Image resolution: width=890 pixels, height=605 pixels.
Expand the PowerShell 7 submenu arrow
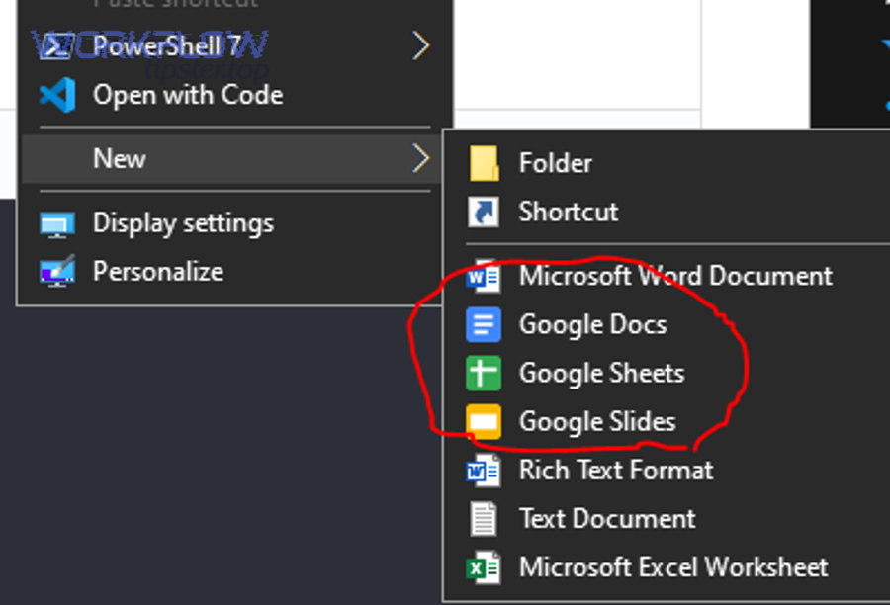pyautogui.click(x=422, y=45)
